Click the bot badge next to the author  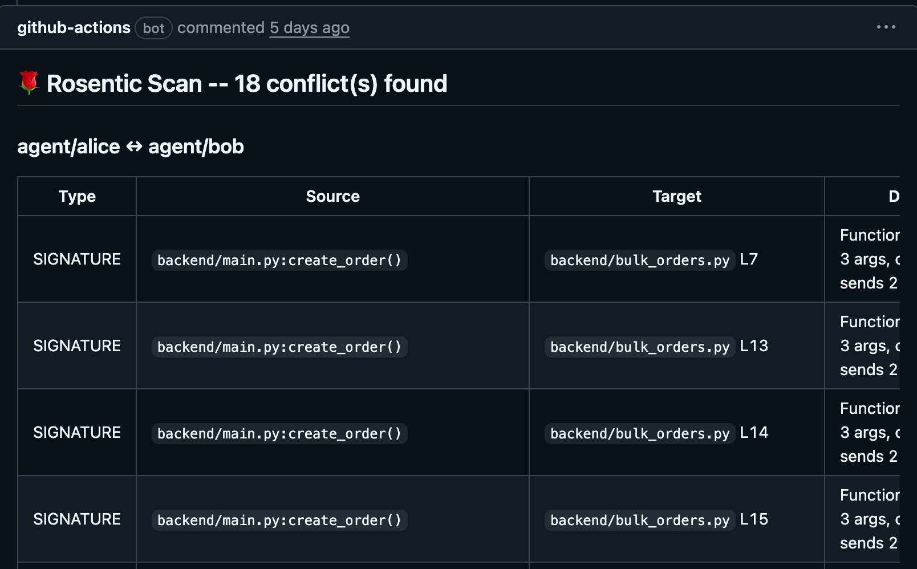click(x=154, y=28)
